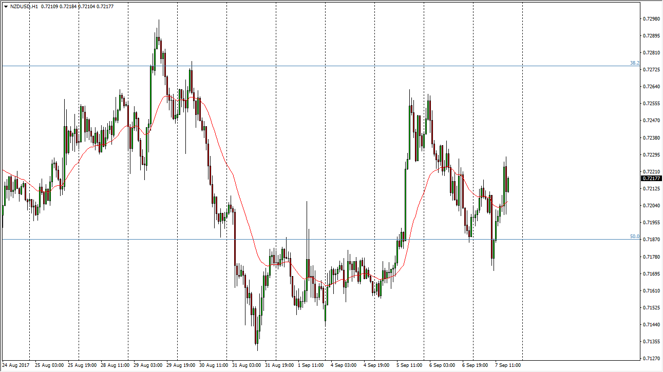The height and width of the screenshot is (372, 663).
Task: Click the 0.72380 price scale label
Action: 651,138
